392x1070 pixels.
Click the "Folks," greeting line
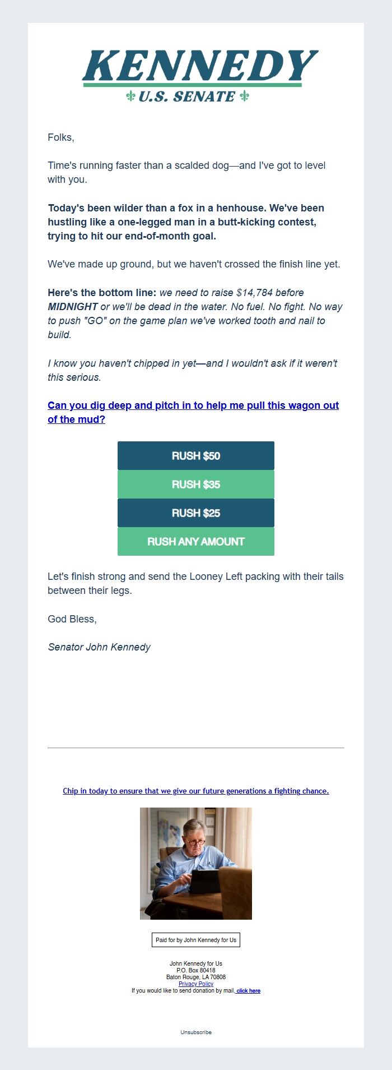[61, 137]
